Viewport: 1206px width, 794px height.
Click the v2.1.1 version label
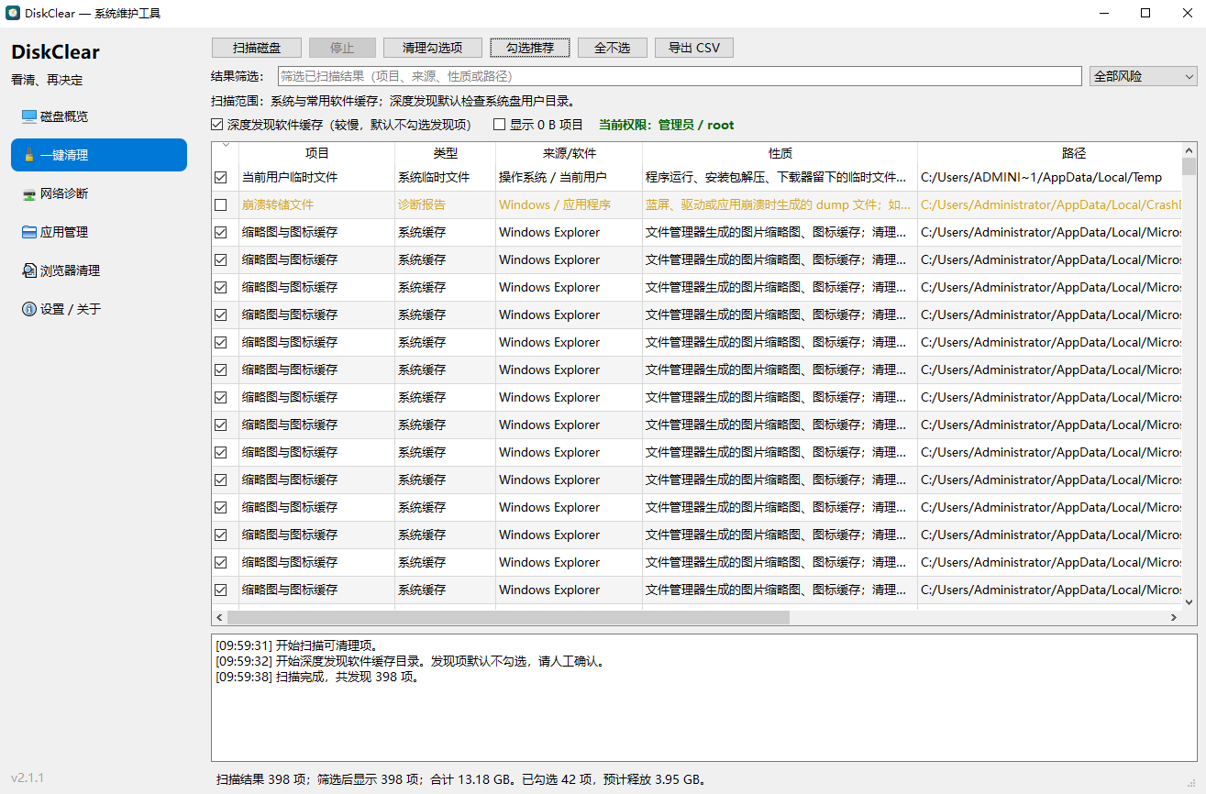click(28, 777)
